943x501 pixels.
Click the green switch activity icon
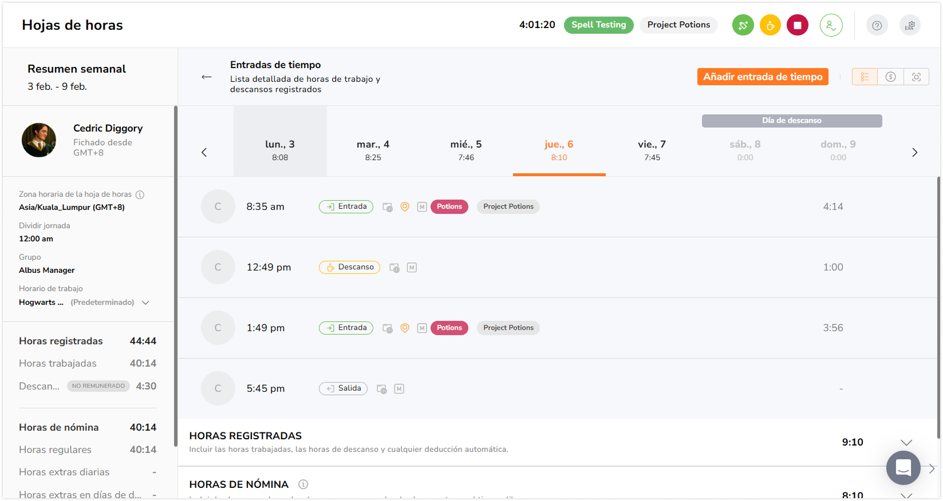[743, 25]
